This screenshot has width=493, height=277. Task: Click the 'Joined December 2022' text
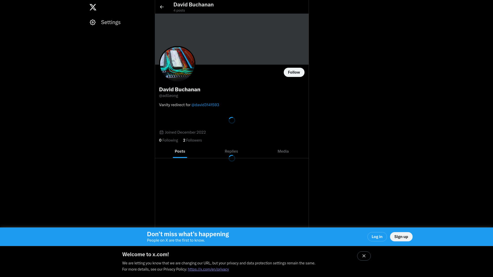[185, 132]
